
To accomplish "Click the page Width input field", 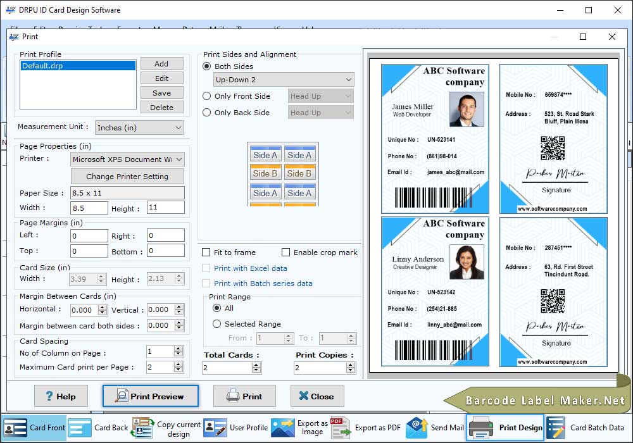I will click(89, 208).
